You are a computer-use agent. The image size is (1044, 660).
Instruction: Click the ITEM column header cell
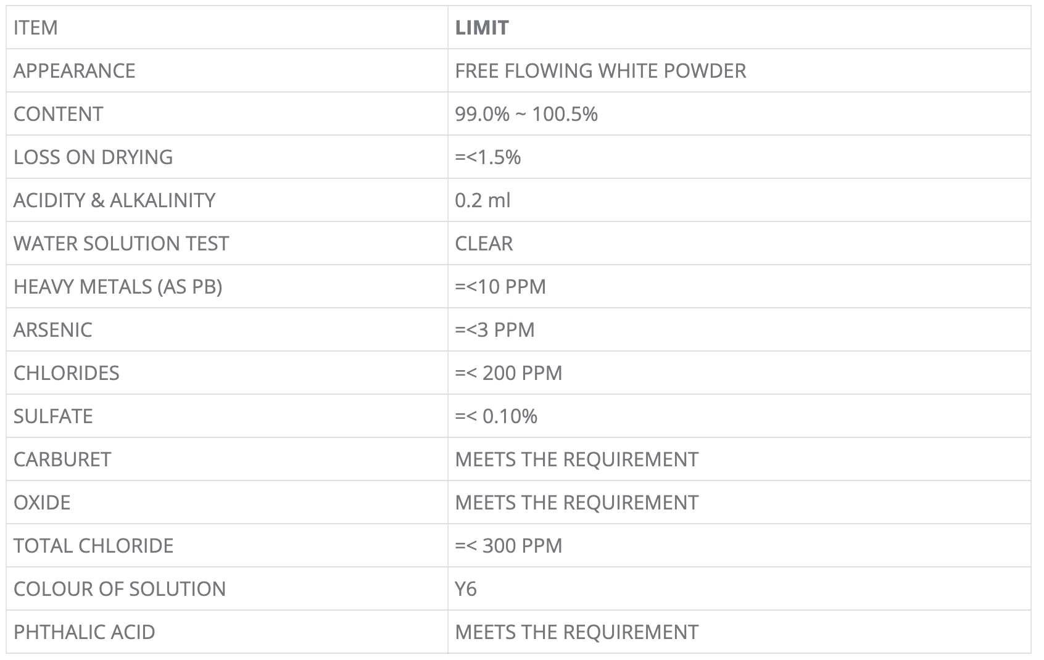point(36,28)
